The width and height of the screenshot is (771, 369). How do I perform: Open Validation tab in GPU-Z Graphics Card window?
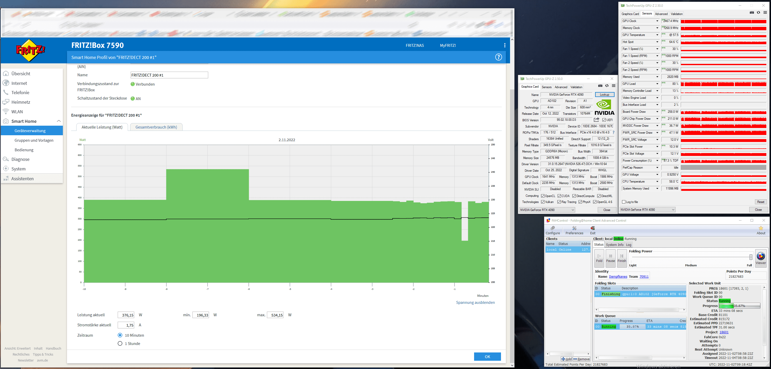576,87
